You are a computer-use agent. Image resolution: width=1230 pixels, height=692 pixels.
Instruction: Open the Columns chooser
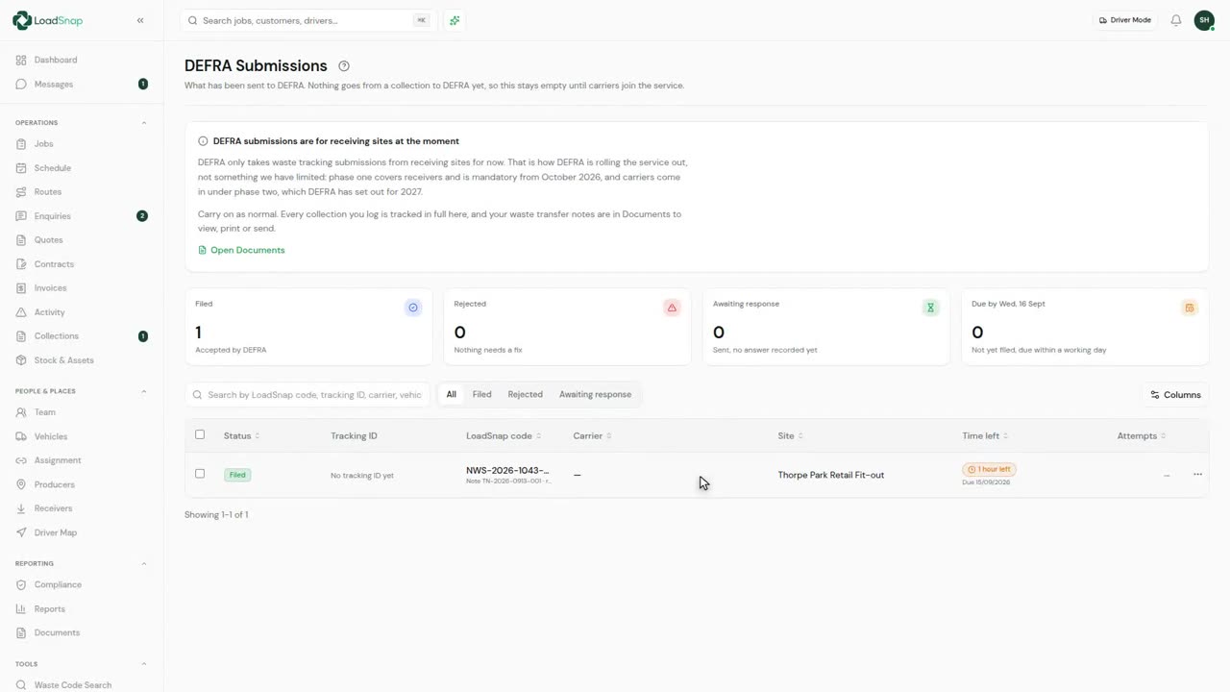coord(1175,395)
